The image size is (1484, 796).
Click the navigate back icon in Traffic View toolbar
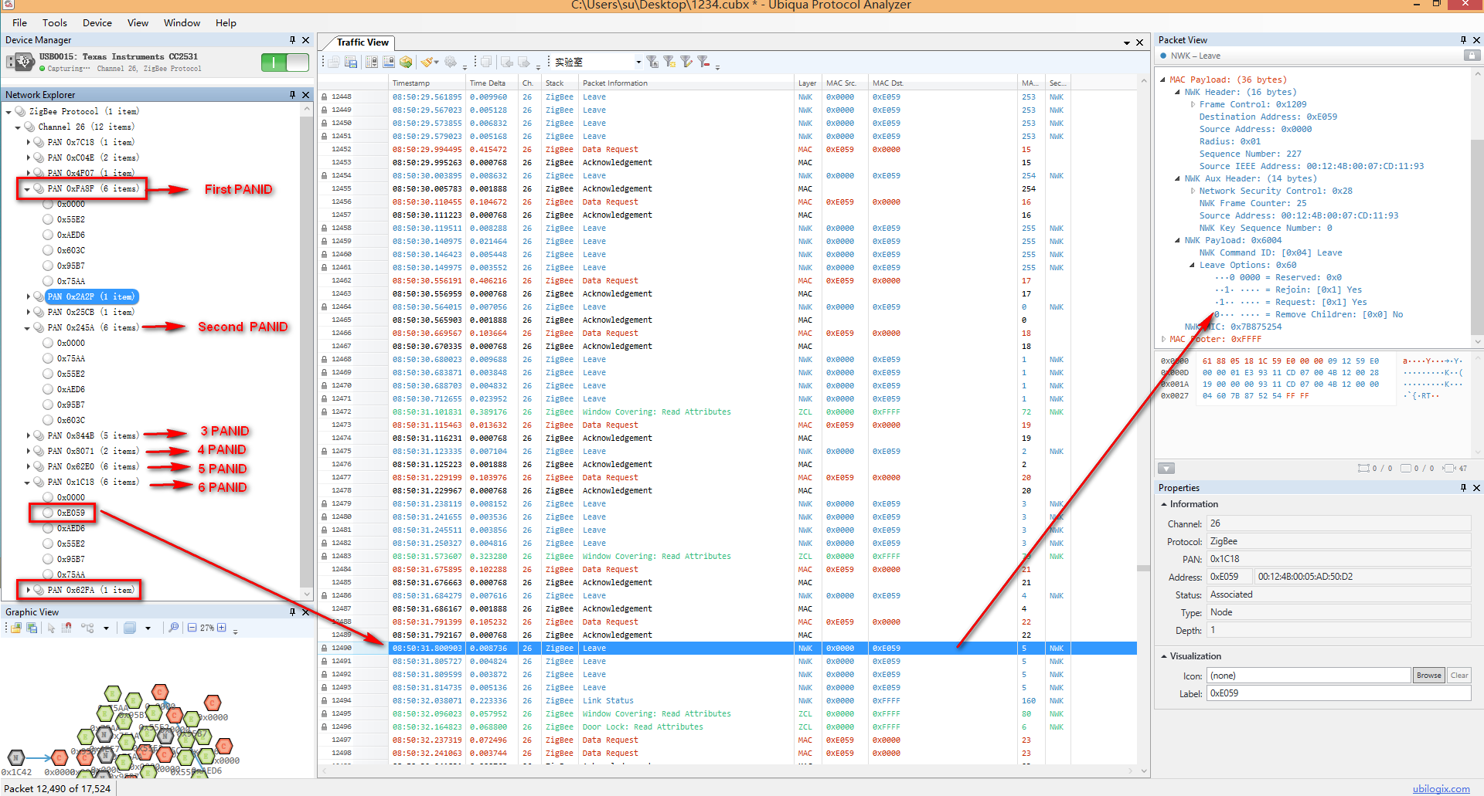(507, 62)
